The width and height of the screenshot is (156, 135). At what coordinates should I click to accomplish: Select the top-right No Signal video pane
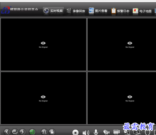click(122, 44)
